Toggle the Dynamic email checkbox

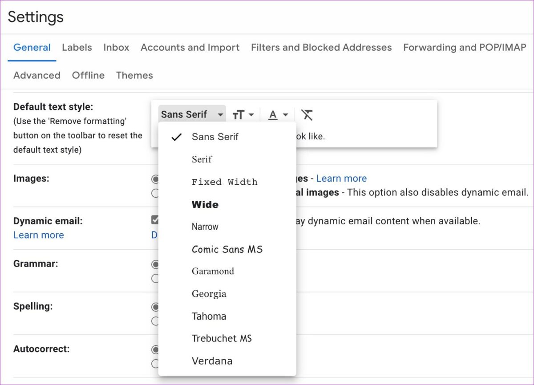click(x=155, y=220)
